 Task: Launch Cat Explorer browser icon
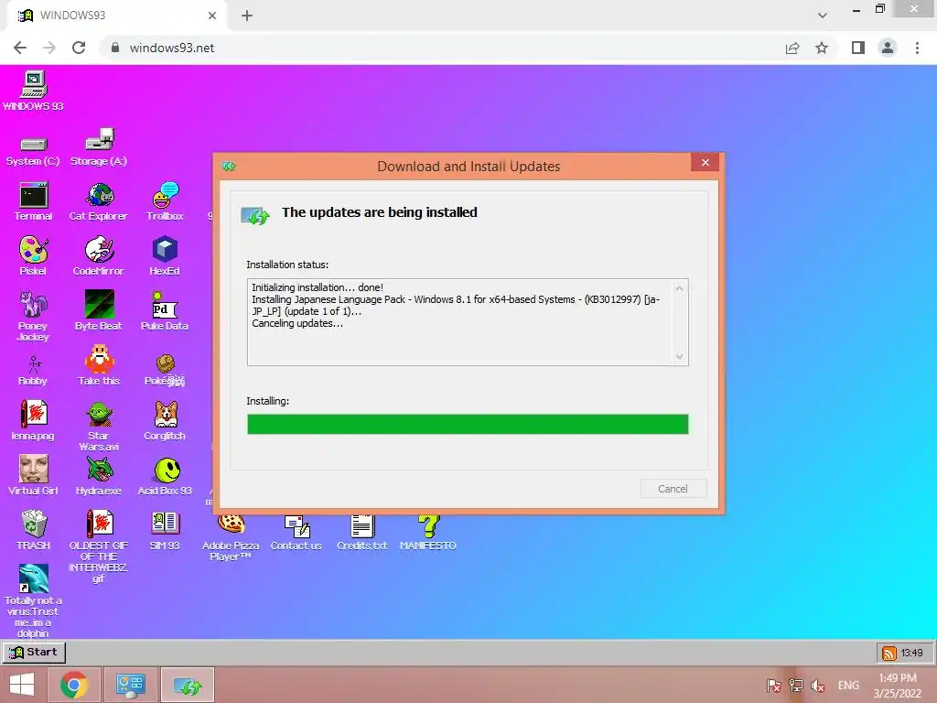pos(99,202)
